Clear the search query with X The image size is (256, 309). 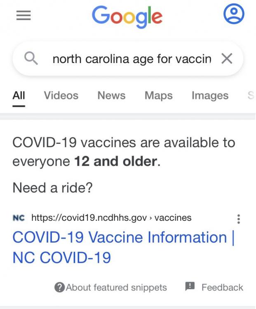point(227,59)
